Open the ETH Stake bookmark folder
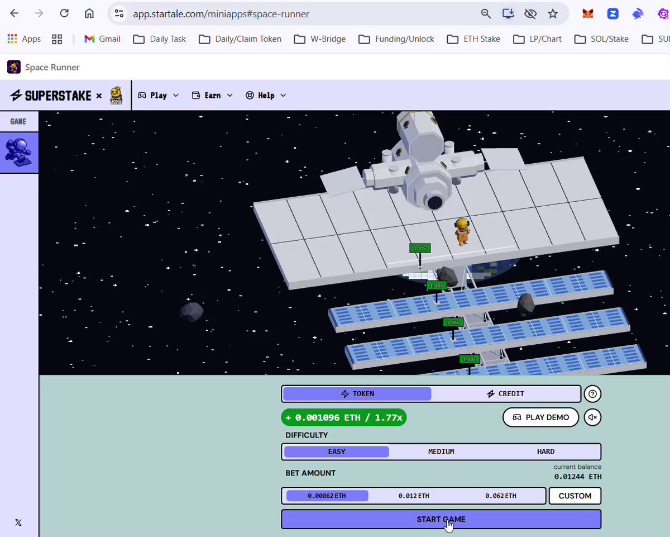Viewport: 670px width, 537px height. point(474,39)
